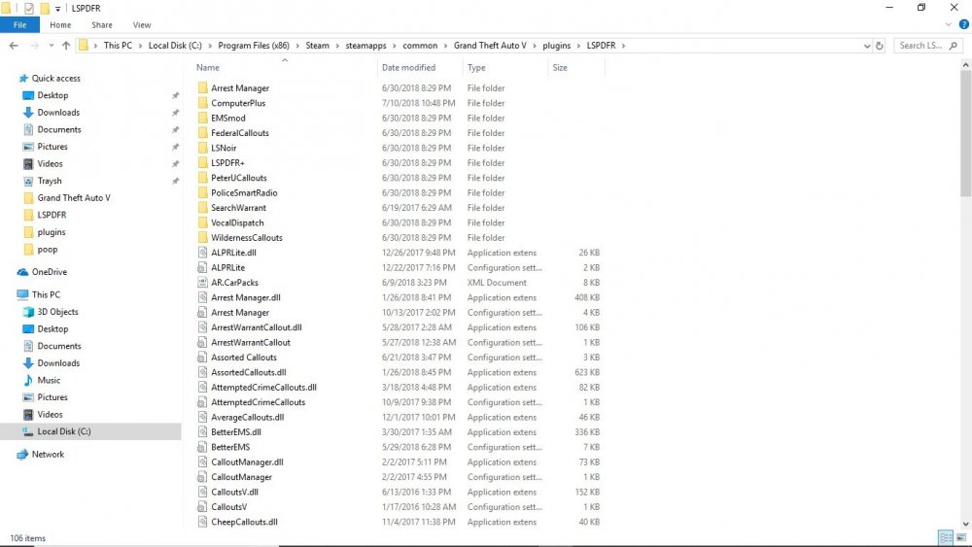972x547 pixels.
Task: Select the VocalDispatch folder row
Action: 399,222
